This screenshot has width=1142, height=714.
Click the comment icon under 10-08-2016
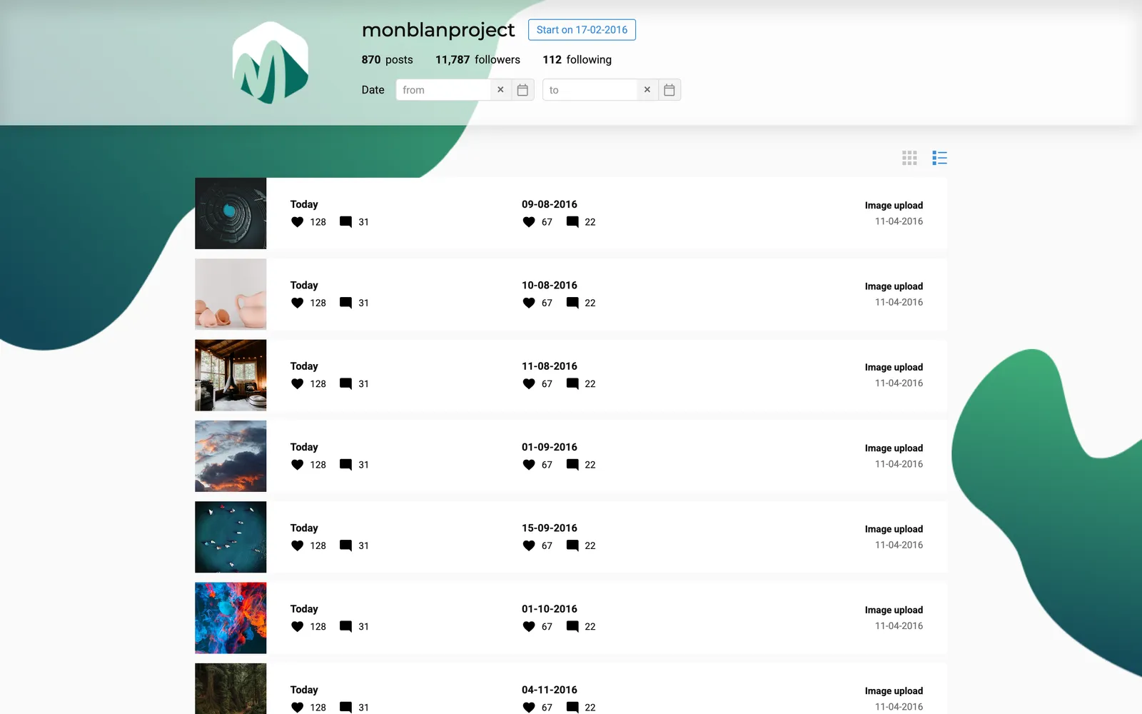(x=572, y=303)
